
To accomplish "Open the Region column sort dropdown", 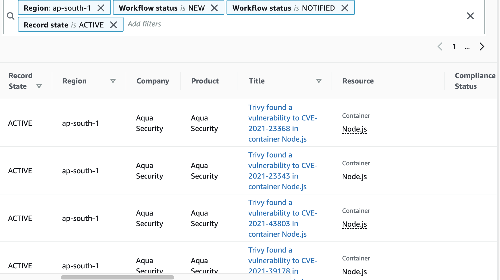I will pyautogui.click(x=113, y=81).
